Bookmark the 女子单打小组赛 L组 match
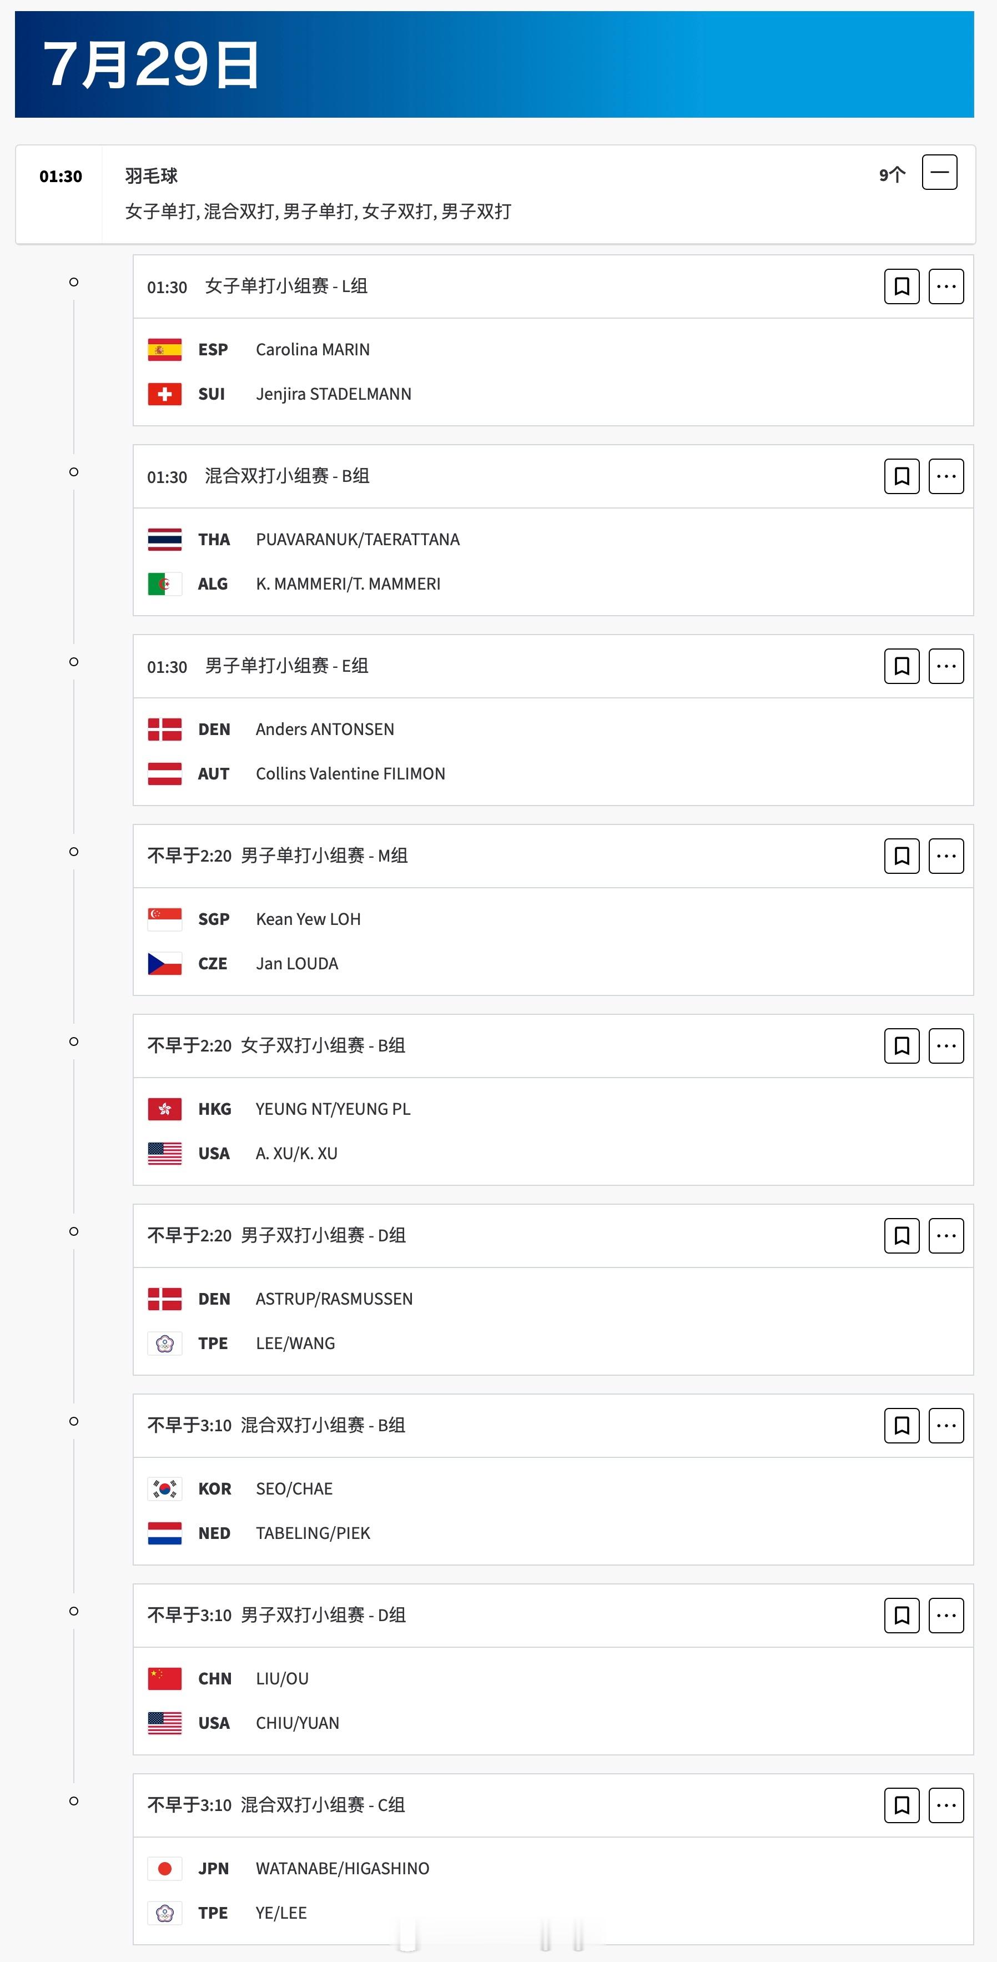 tap(902, 286)
